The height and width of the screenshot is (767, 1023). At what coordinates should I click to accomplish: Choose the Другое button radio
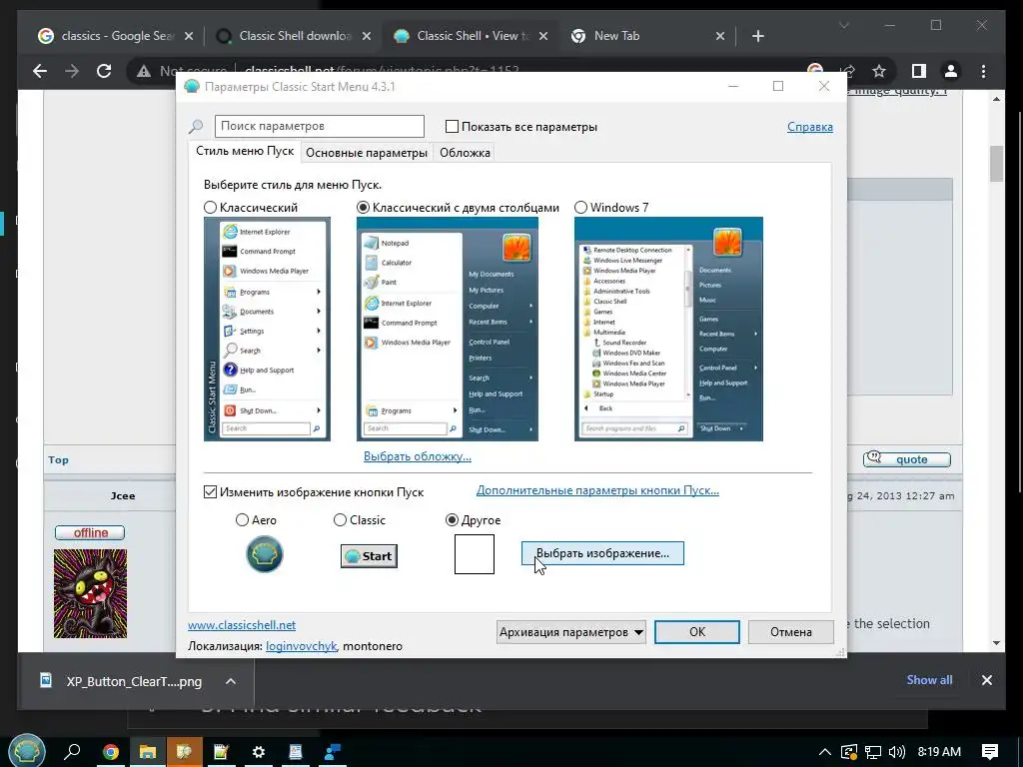click(x=452, y=519)
